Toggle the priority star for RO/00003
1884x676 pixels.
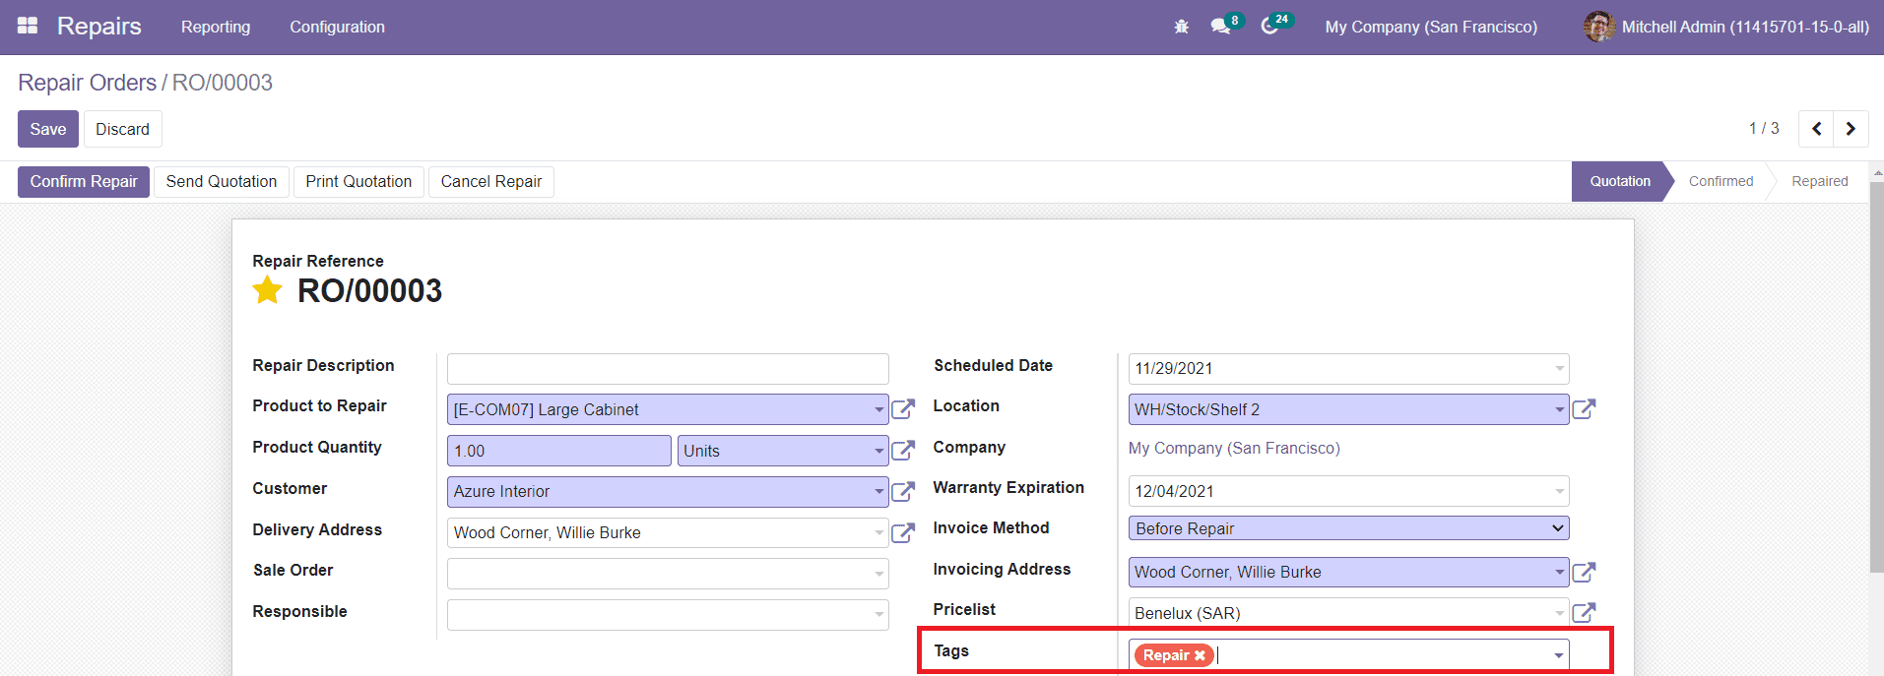coord(267,290)
